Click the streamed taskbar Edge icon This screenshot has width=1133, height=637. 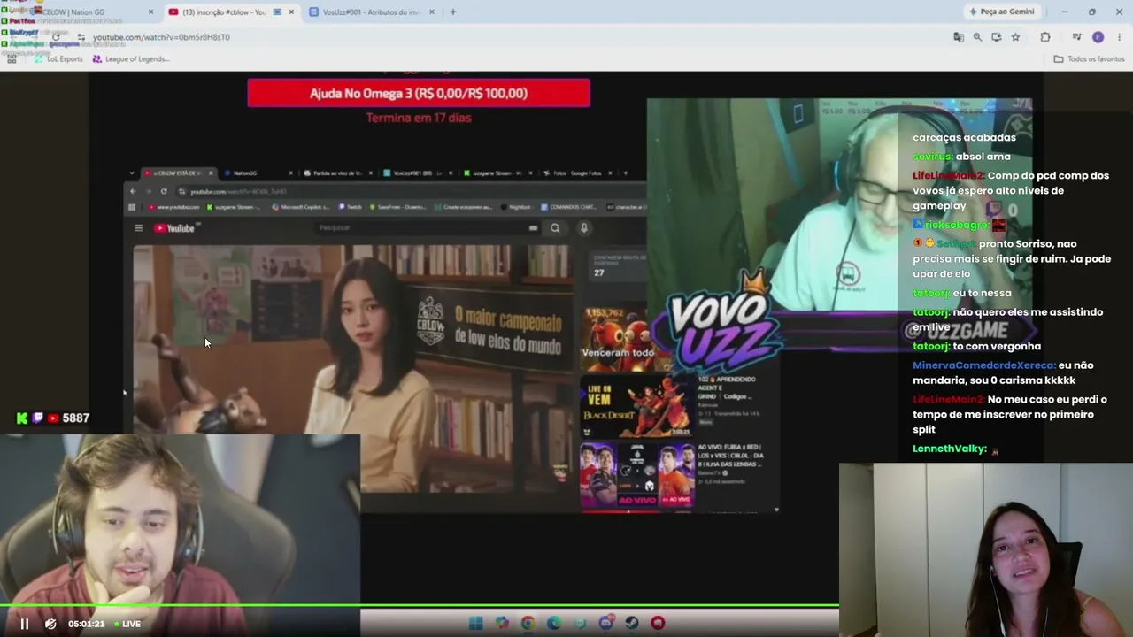tap(554, 623)
